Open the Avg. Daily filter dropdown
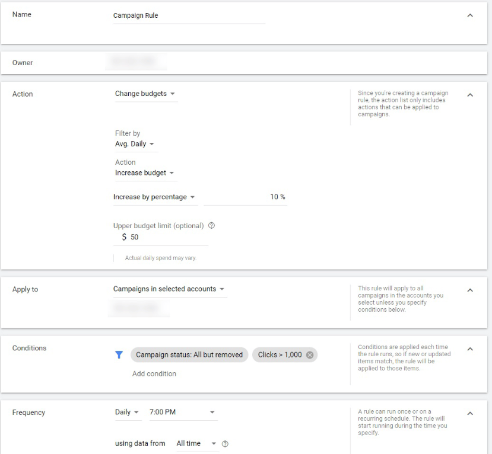Image resolution: width=492 pixels, height=454 pixels. click(x=135, y=144)
